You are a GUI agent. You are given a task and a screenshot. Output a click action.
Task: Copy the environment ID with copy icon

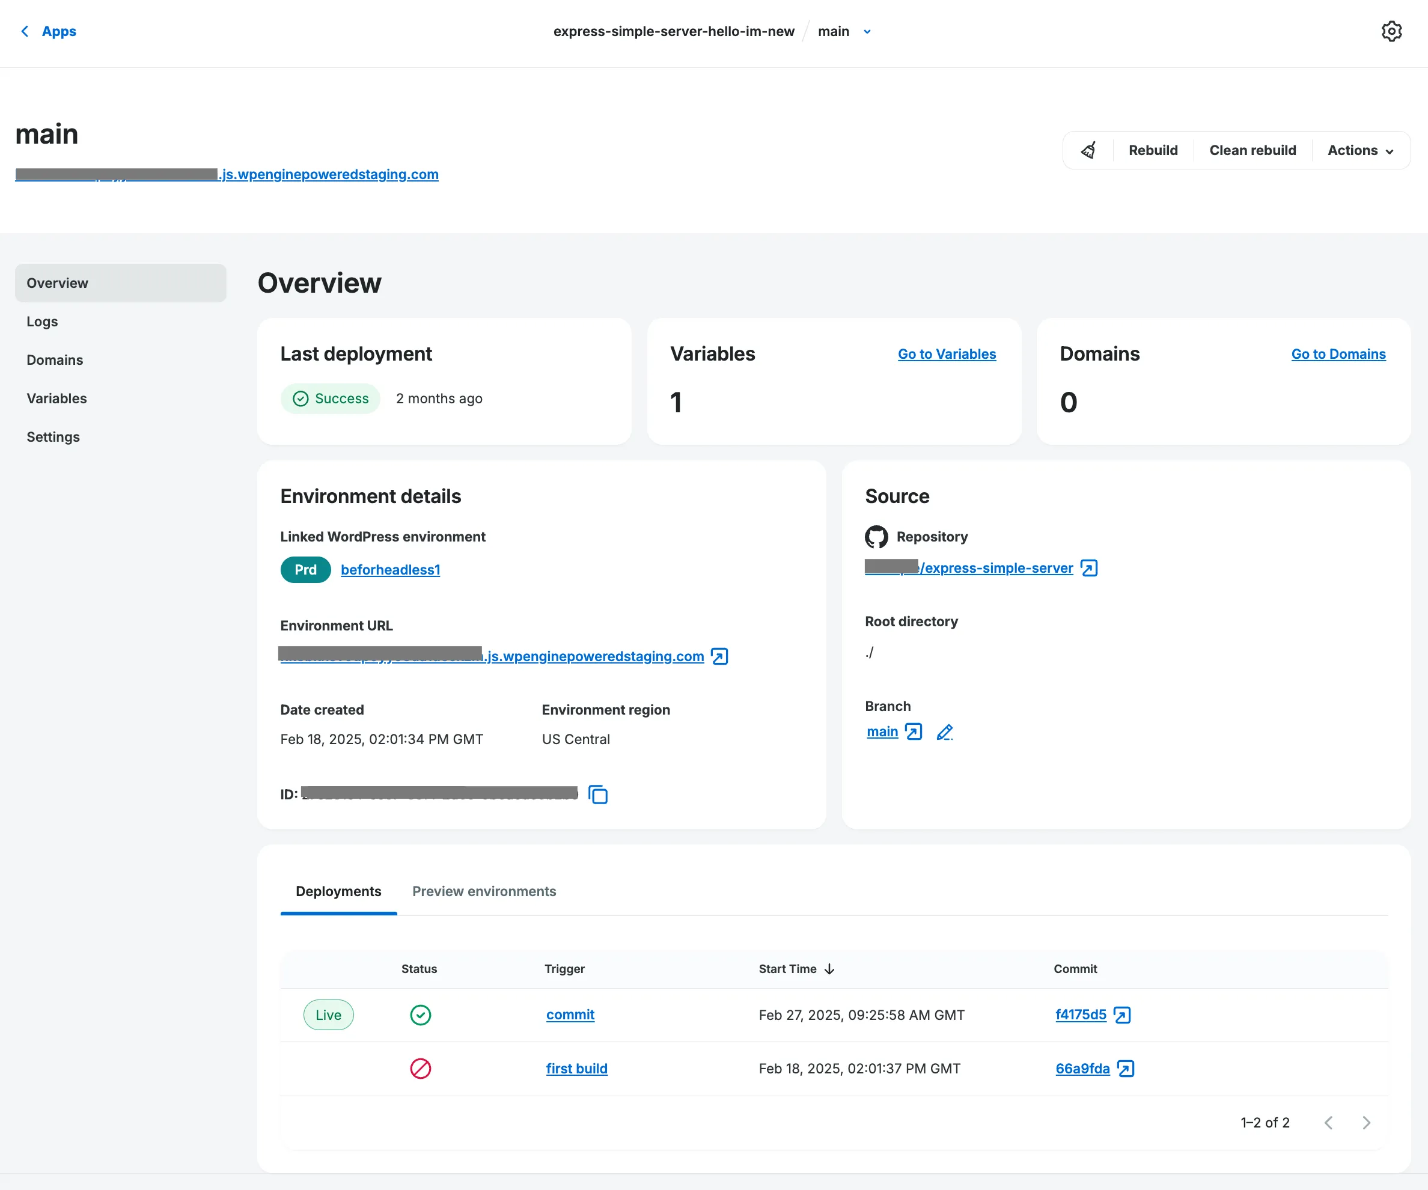coord(598,795)
